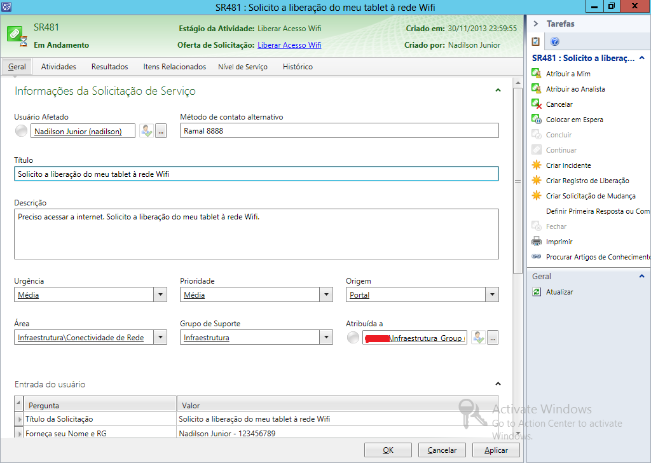
Task: Collapse the Informações da Solicitação de Serviço section
Action: coord(498,90)
